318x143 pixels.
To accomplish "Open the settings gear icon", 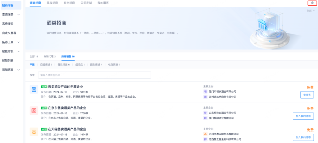I will (312, 3).
